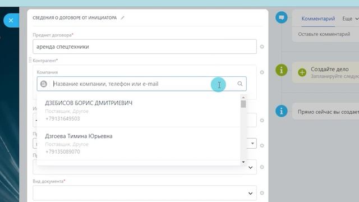Open gear settings for Предмет договора field
359x202 pixels.
pos(262,47)
